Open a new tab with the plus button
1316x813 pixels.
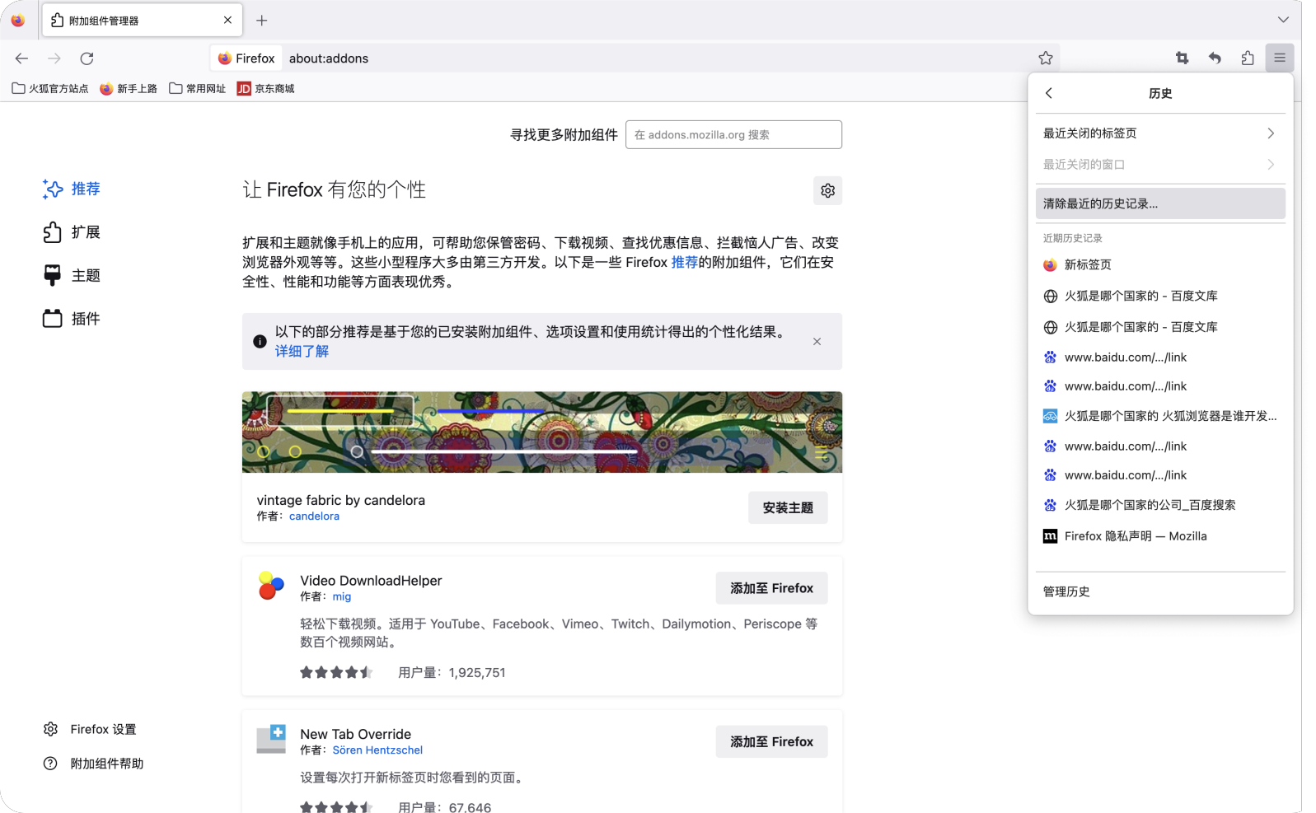click(x=262, y=21)
